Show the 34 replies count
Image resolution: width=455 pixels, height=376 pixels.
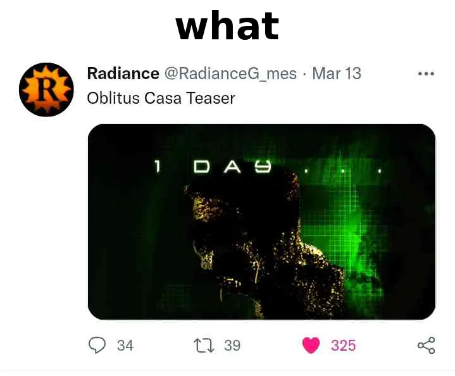tap(125, 346)
